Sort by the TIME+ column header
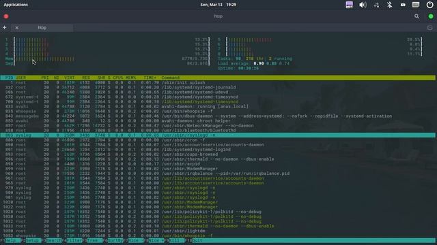Screen dimensions: 437x245 coord(150,78)
